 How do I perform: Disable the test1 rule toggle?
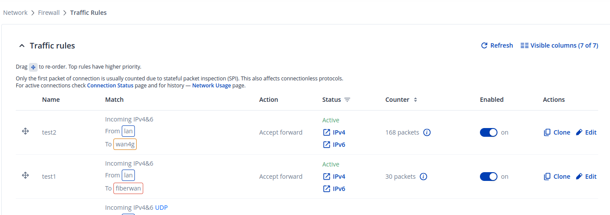(488, 177)
